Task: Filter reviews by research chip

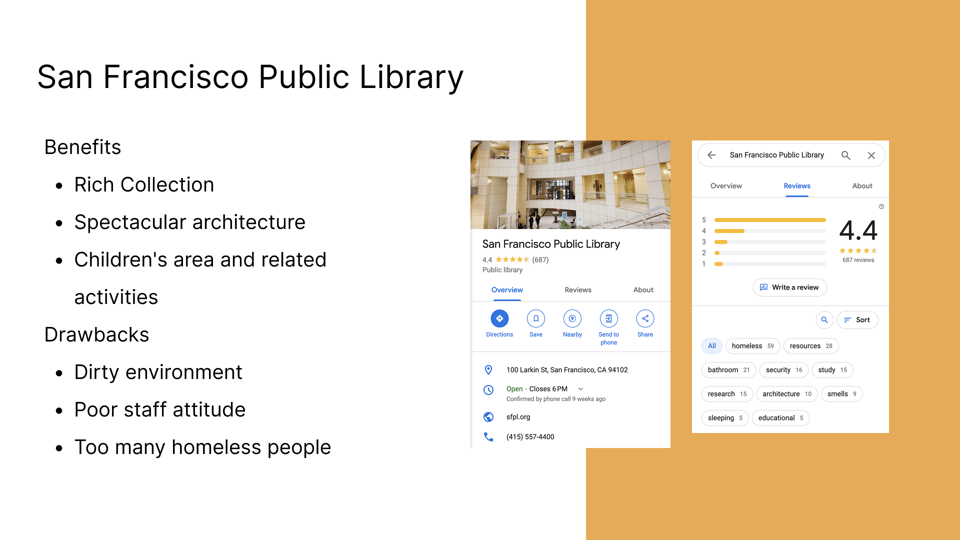Action: (x=727, y=394)
